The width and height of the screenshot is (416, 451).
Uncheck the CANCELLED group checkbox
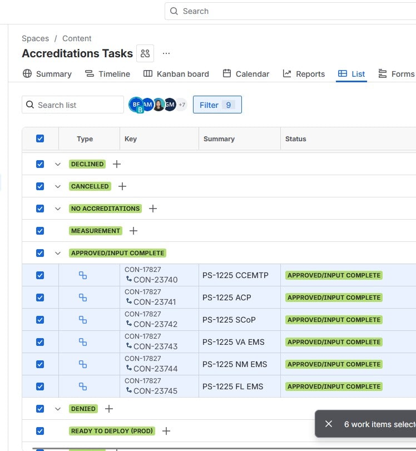(x=40, y=186)
